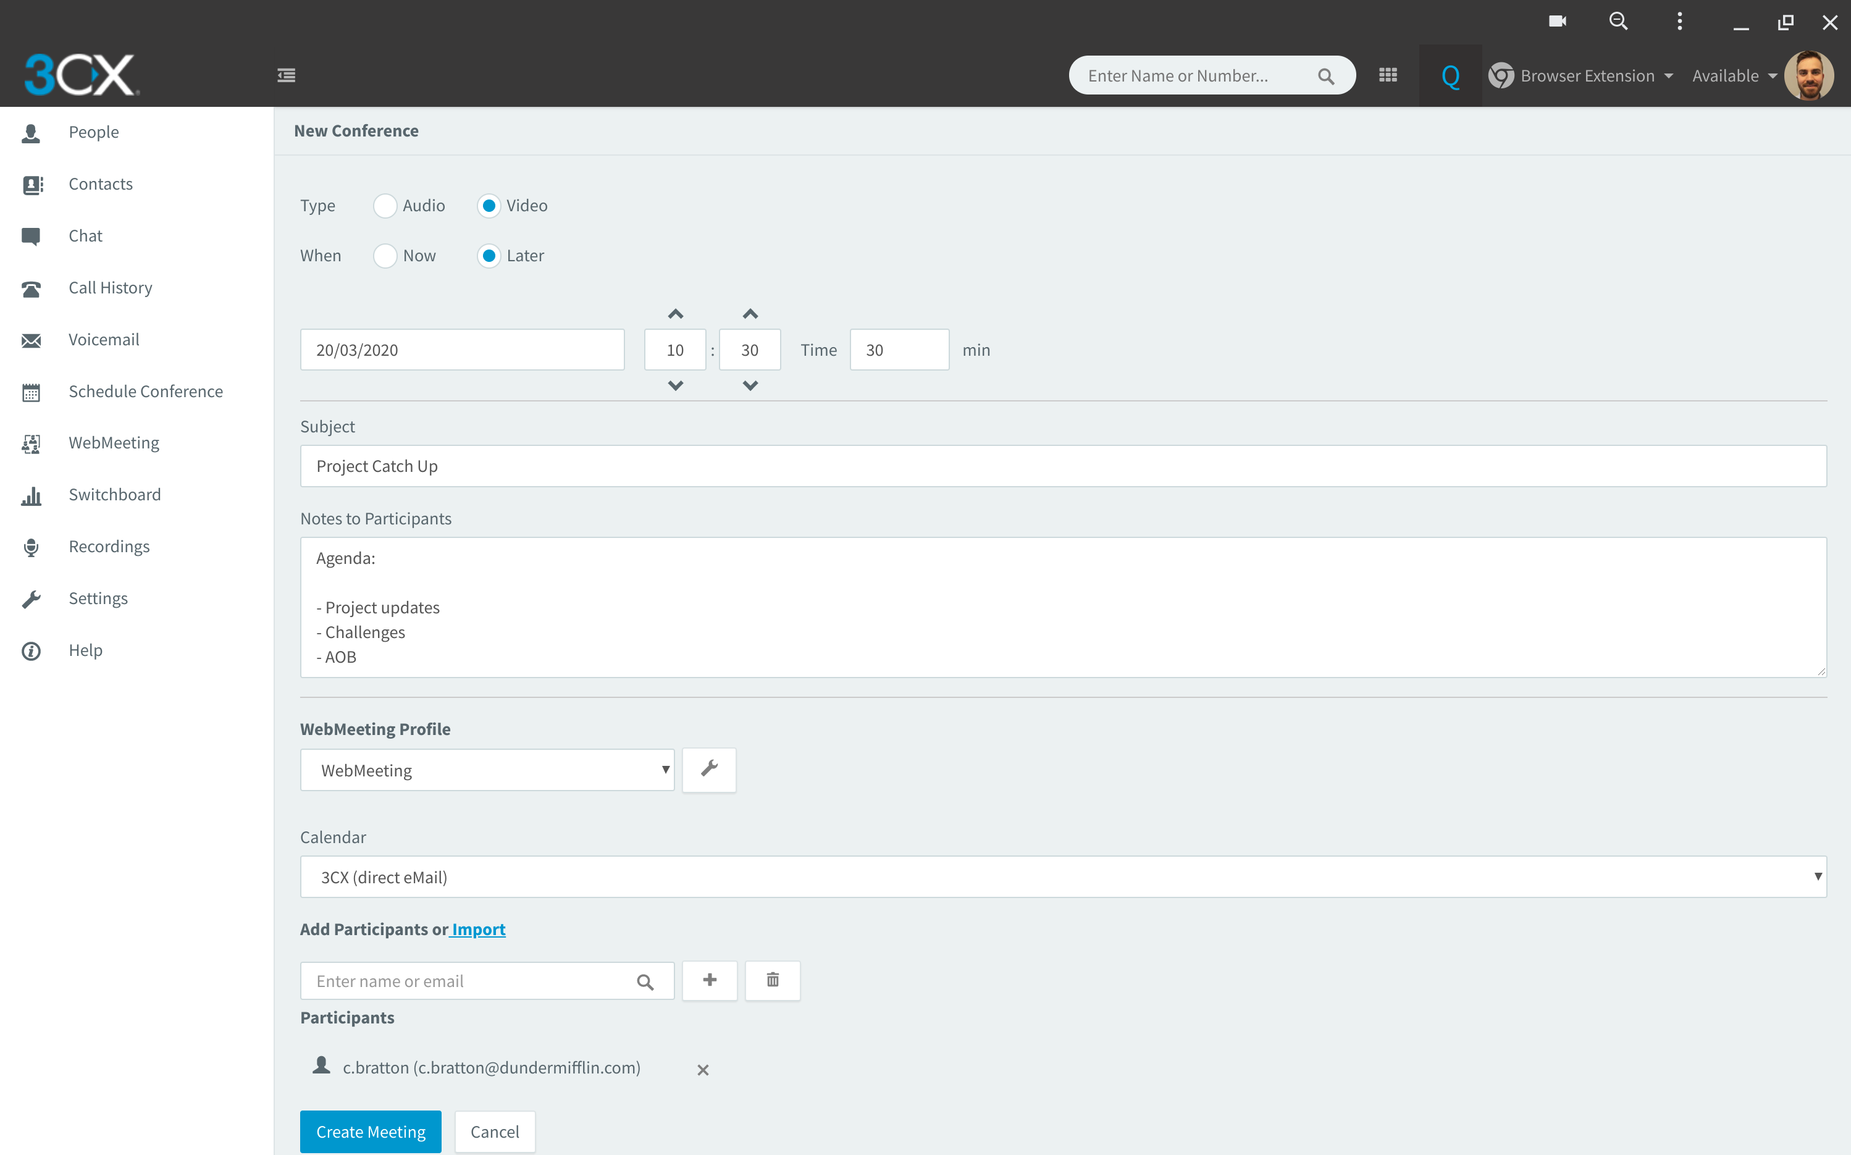This screenshot has height=1155, width=1851.
Task: Select the Now radio option
Action: [385, 256]
